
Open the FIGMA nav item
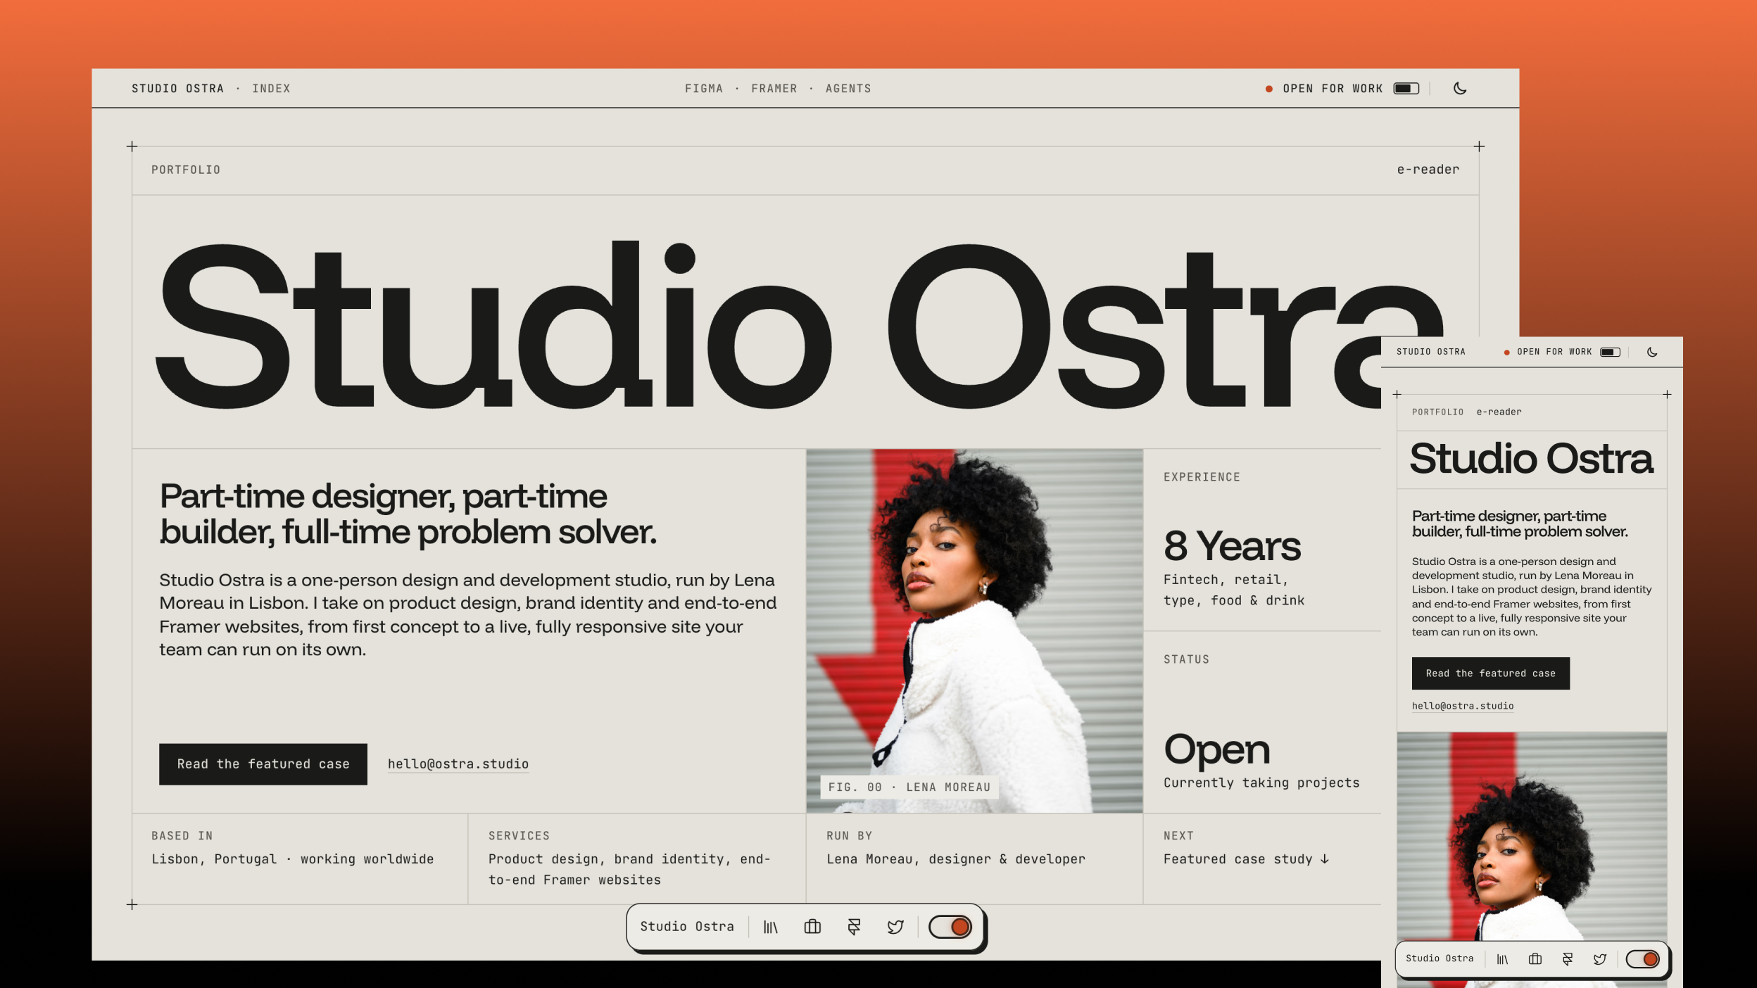pyautogui.click(x=704, y=89)
